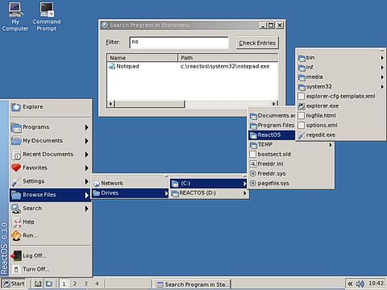Switch to virtual desktop 1
387x290 pixels.
(x=64, y=284)
